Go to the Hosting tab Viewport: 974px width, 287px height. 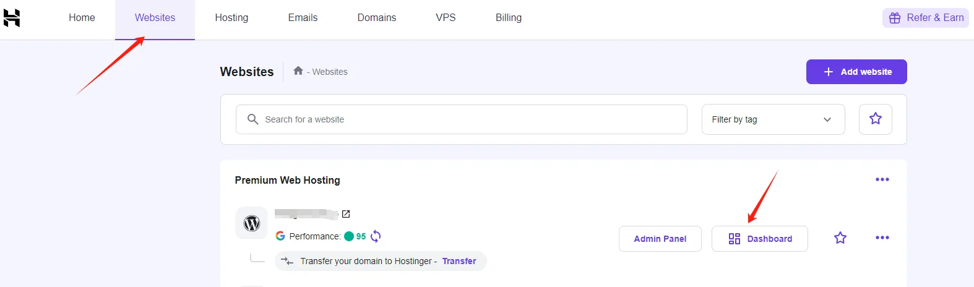point(231,18)
